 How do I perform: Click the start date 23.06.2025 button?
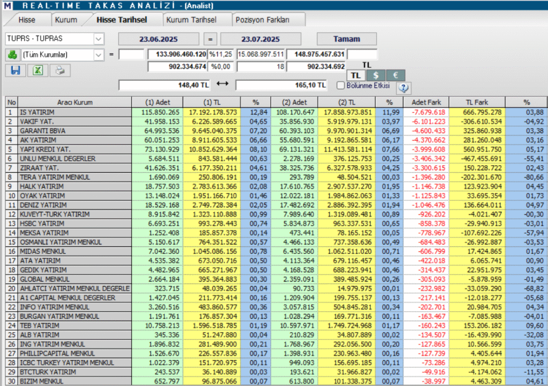(158, 39)
